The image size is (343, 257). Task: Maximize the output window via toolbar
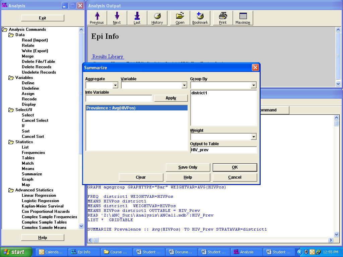(243, 18)
